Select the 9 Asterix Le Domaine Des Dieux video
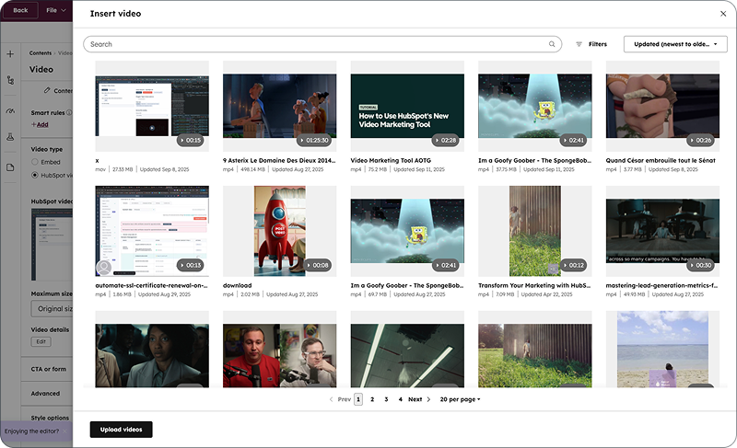The image size is (737, 448). tap(280, 106)
